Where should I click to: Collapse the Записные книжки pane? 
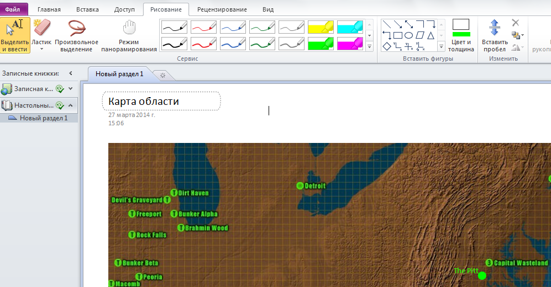[71, 73]
